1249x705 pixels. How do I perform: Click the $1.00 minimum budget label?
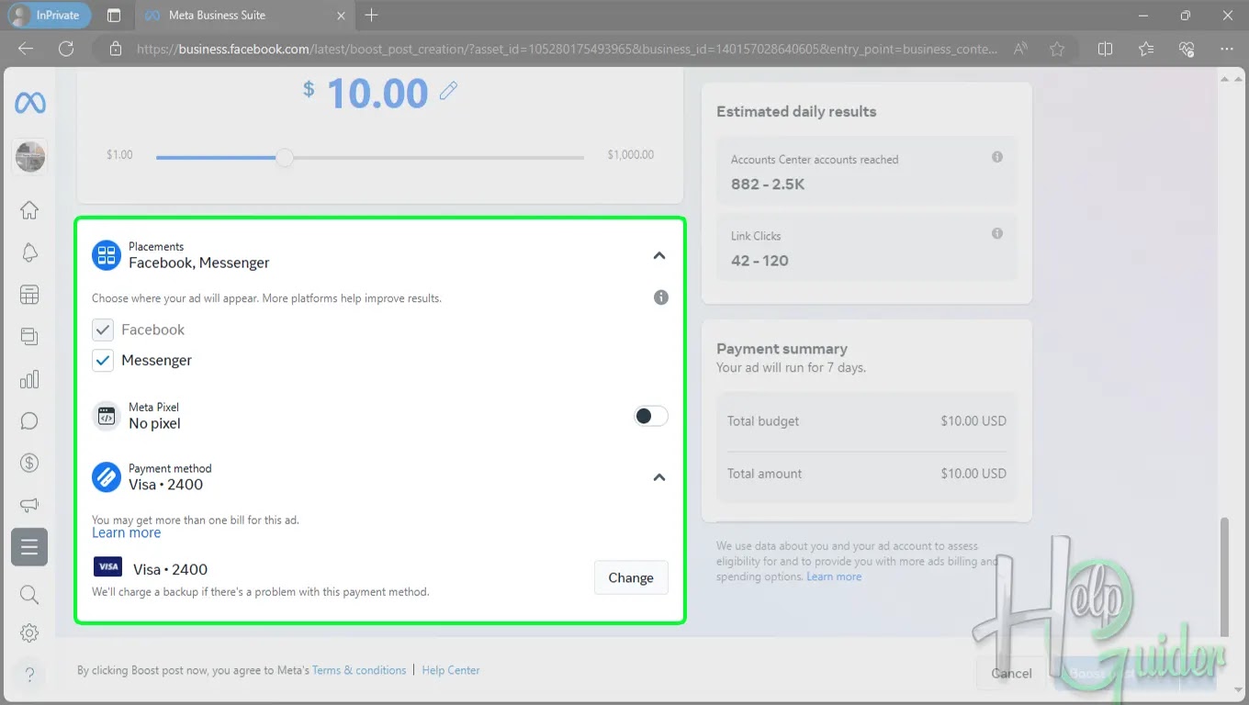119,155
